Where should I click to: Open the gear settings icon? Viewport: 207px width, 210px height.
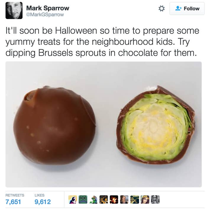coord(161,9)
